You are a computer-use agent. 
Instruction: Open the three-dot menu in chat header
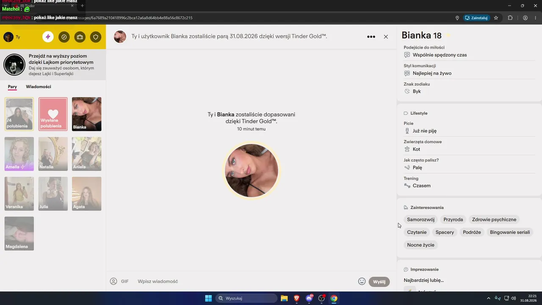tap(371, 37)
